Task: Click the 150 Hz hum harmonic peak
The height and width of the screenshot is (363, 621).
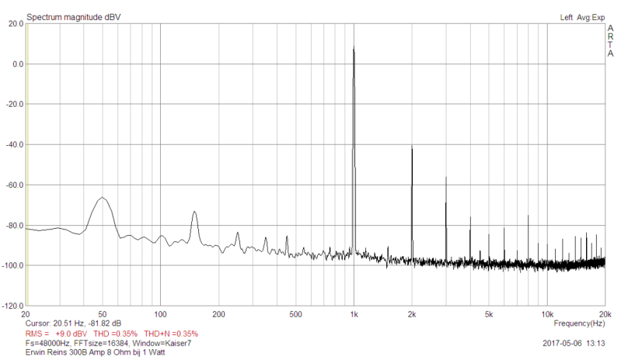Action: pos(194,212)
